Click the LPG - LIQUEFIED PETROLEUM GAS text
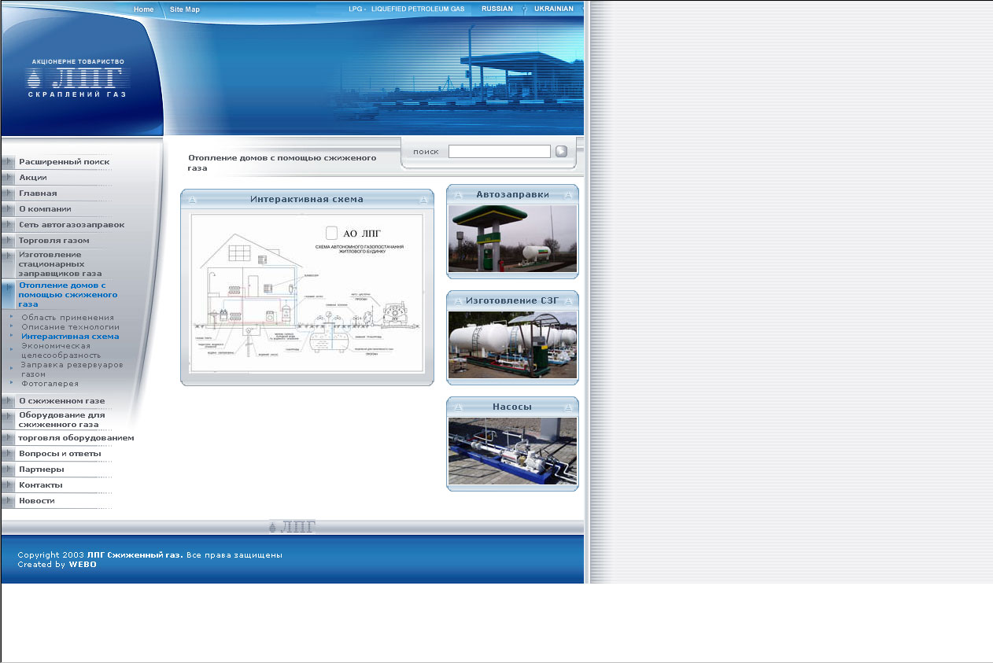The width and height of the screenshot is (993, 663). click(x=407, y=9)
